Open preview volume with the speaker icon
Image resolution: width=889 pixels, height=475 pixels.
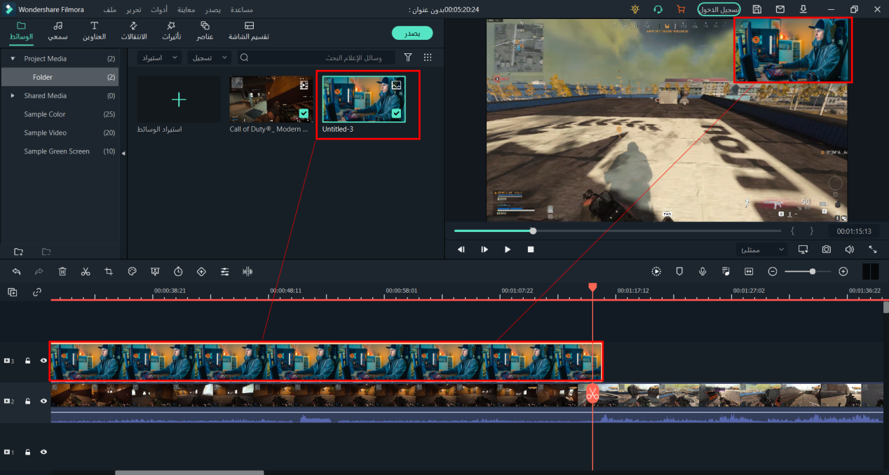[850, 249]
